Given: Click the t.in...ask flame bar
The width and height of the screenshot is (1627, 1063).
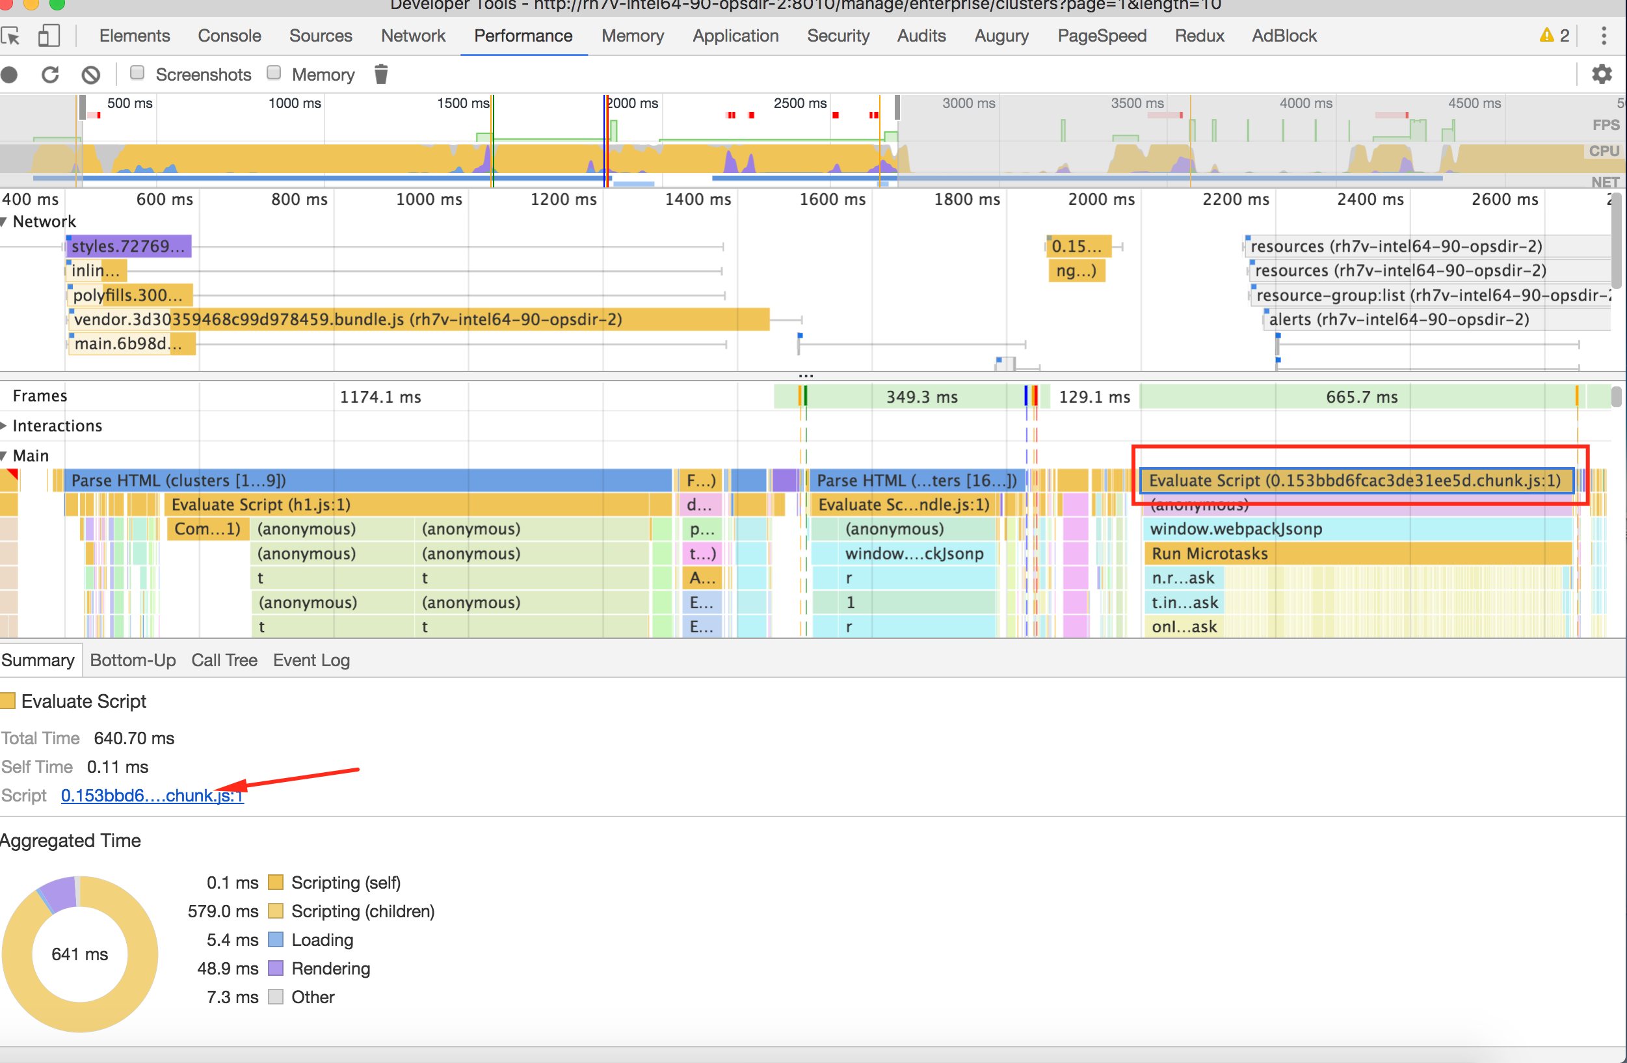Looking at the screenshot, I should [1184, 602].
